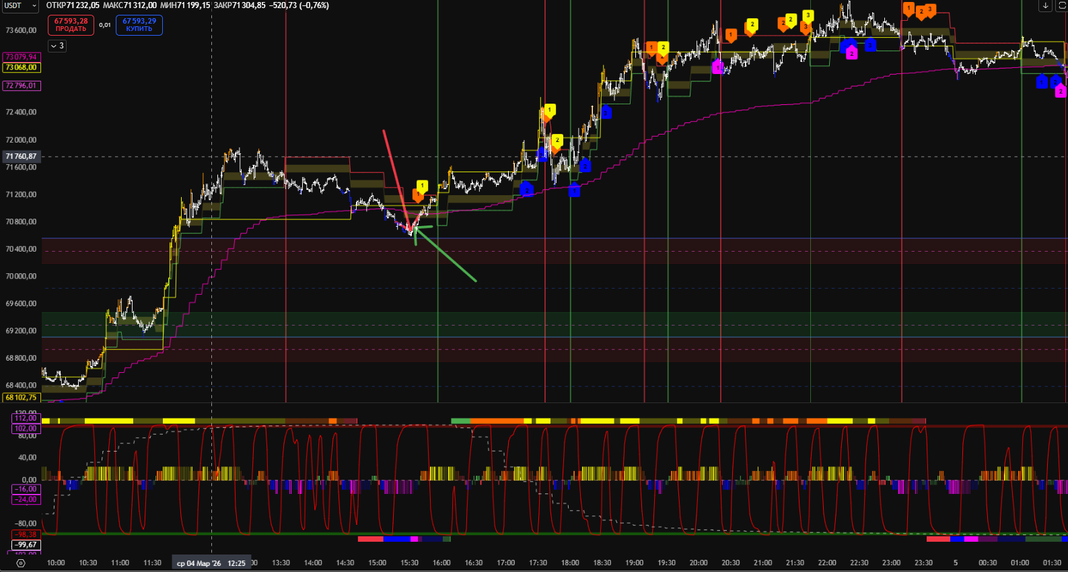Open the USDT currency dropdown
1068x572 pixels.
click(20, 5)
